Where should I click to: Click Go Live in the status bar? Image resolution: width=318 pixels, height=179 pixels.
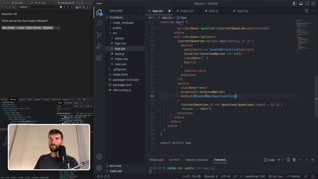[276, 177]
